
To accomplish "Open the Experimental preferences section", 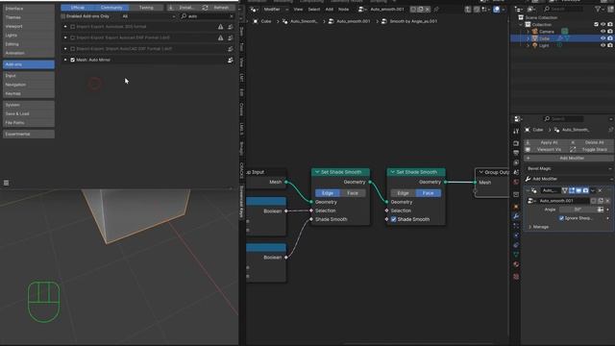I will point(28,135).
